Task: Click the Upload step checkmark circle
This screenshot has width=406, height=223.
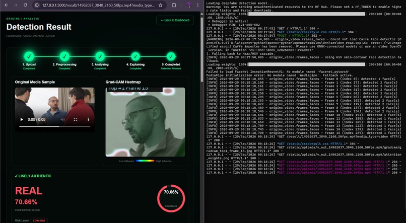Action: pyautogui.click(x=29, y=56)
